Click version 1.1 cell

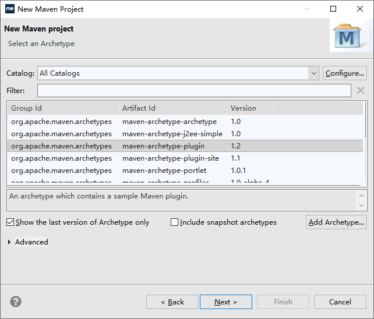click(x=235, y=158)
